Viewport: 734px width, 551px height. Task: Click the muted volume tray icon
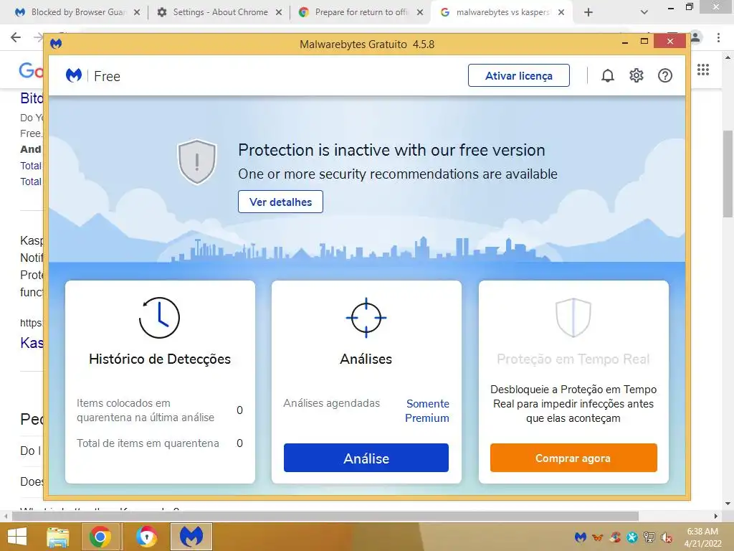tap(666, 537)
